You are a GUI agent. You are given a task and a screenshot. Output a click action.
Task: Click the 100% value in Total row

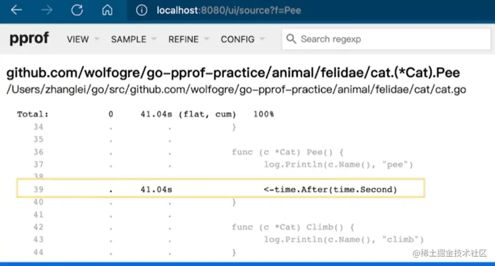tap(264, 114)
